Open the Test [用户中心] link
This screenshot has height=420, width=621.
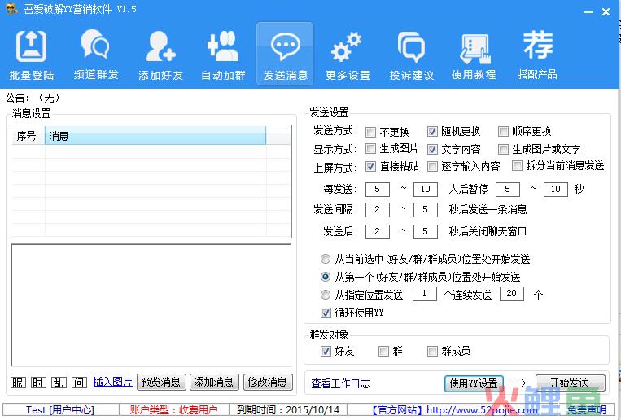tap(60, 410)
